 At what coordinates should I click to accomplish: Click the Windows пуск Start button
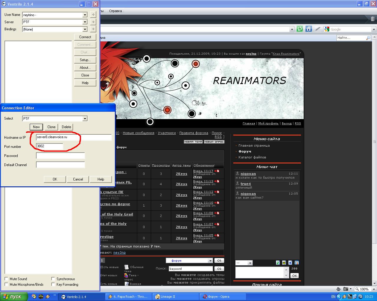(14, 297)
